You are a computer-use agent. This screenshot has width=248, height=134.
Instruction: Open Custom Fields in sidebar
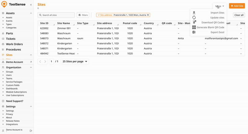(13, 85)
